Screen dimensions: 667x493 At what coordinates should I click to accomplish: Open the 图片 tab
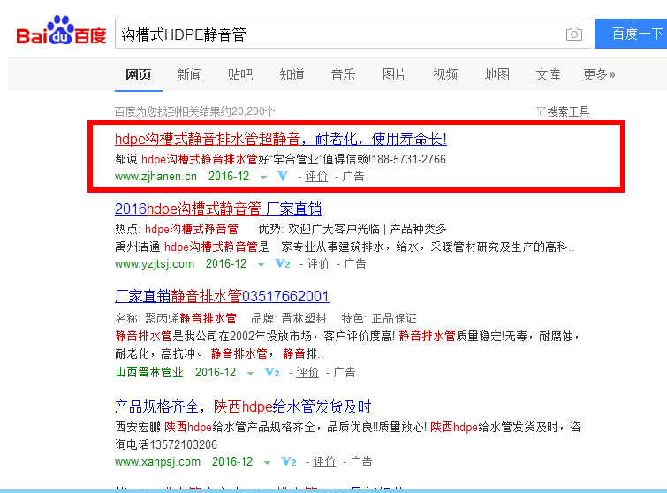coord(394,74)
